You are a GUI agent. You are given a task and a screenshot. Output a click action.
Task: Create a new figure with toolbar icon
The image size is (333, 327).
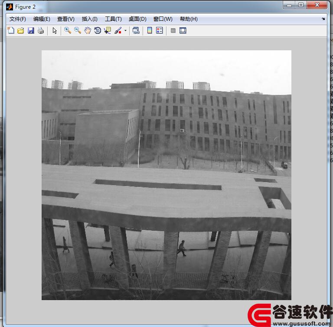coord(11,31)
